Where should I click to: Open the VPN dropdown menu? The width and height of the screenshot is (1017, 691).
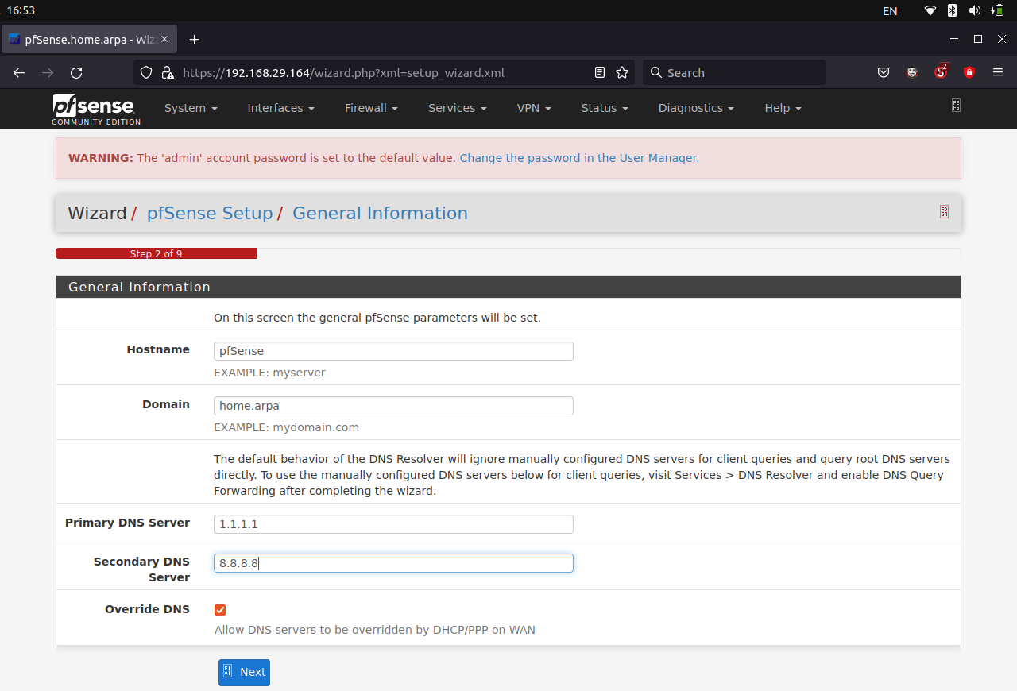(534, 108)
